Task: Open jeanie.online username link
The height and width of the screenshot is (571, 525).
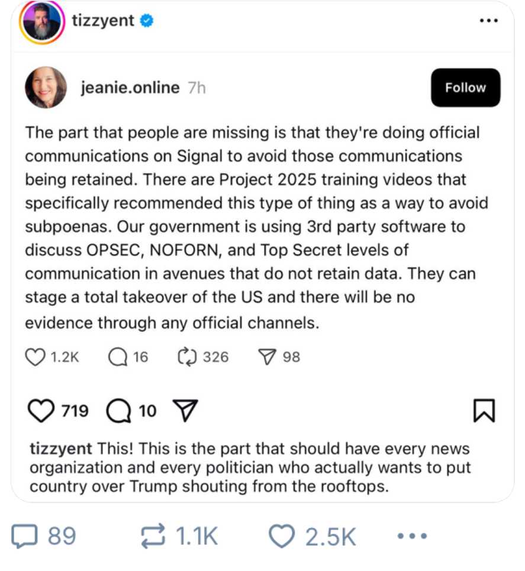Action: (130, 88)
